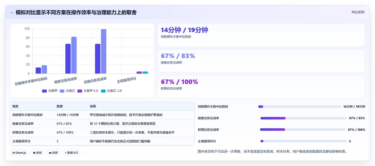Click the 权限任务完成率 progress bar
Screen dimensions: 375x166
[303, 130]
